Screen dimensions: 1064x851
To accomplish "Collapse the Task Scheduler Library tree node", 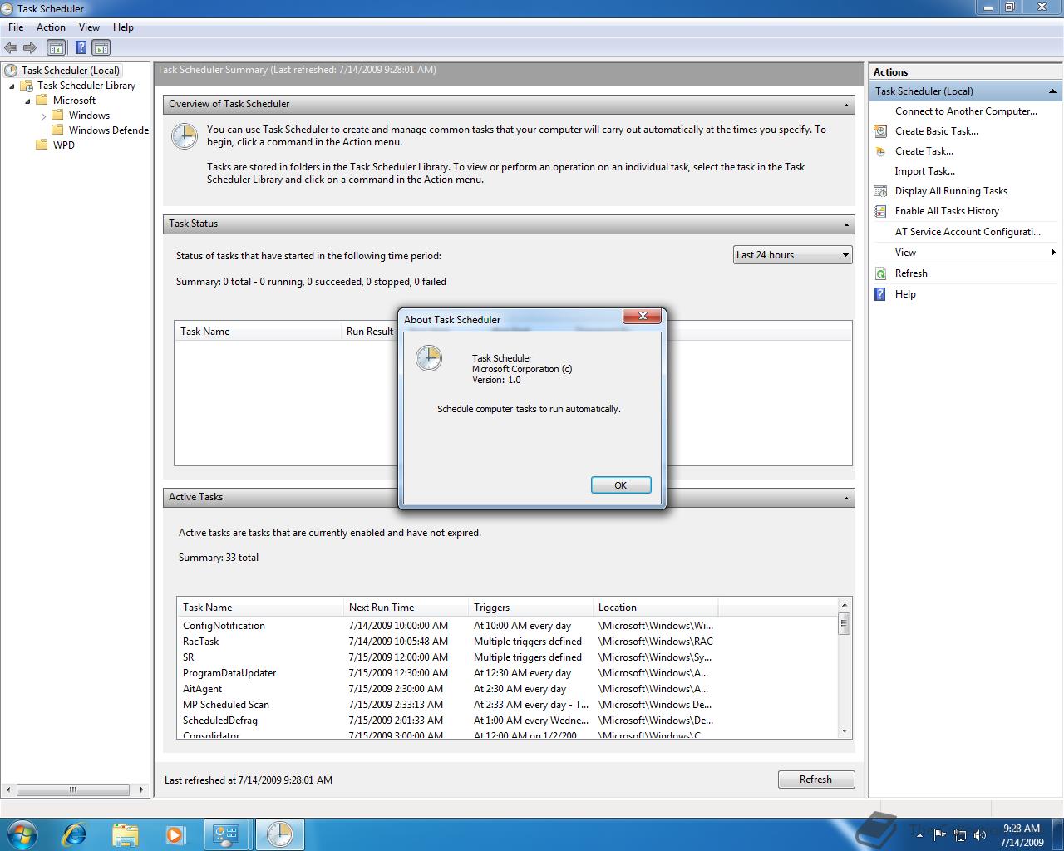I will (12, 86).
